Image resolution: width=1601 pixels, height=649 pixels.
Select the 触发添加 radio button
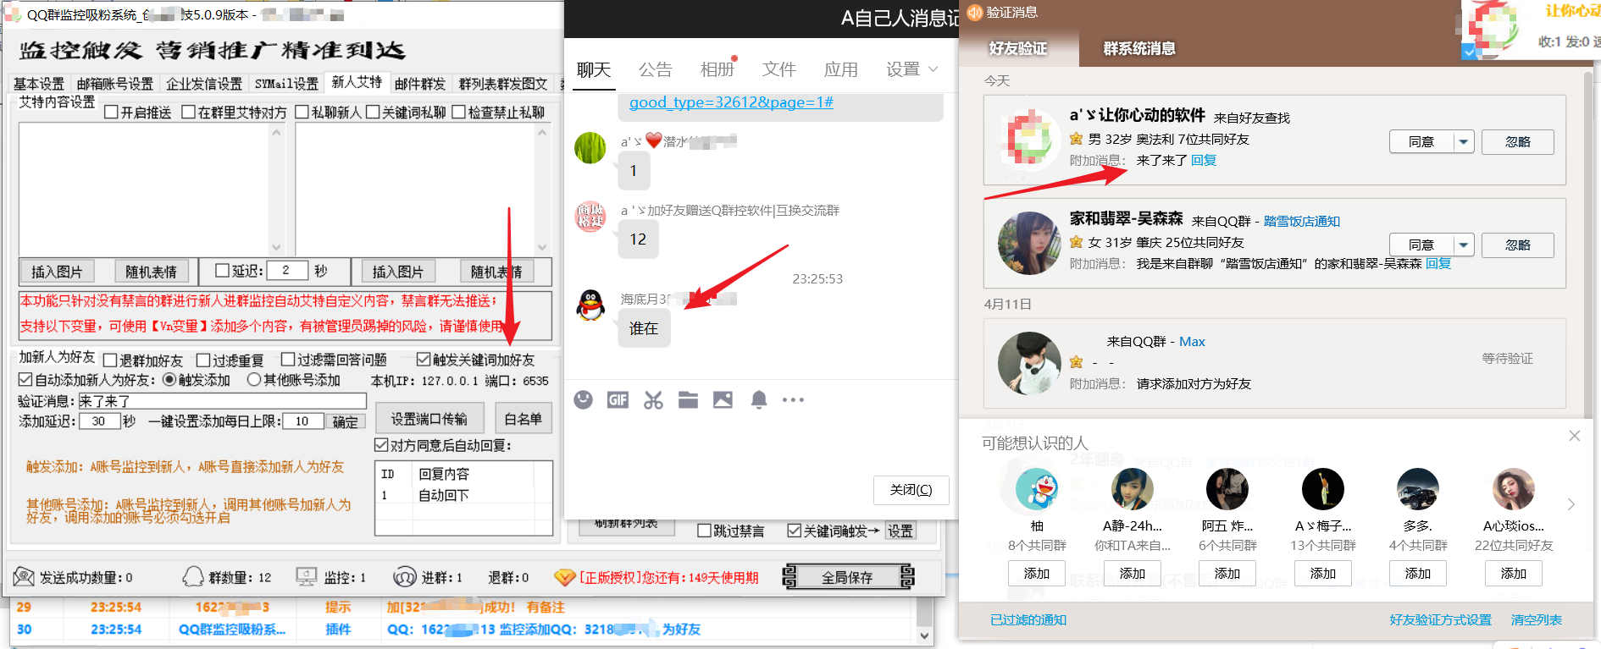tap(169, 380)
